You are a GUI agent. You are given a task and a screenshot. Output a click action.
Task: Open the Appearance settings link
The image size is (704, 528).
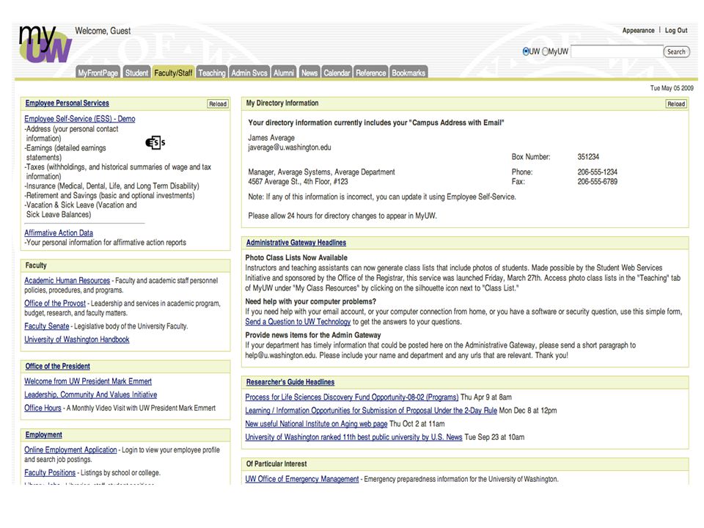pyautogui.click(x=638, y=31)
